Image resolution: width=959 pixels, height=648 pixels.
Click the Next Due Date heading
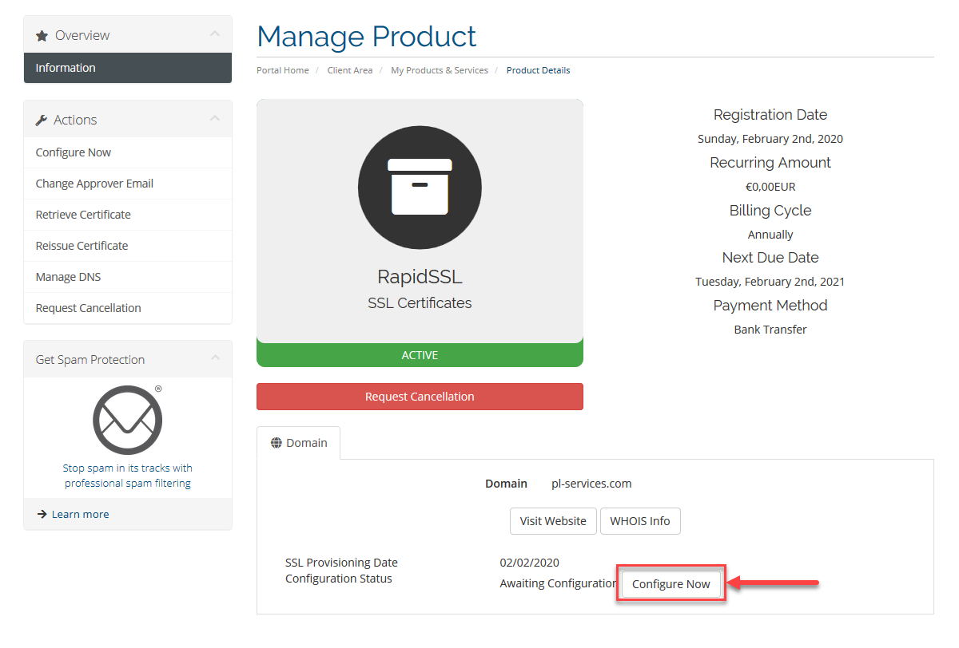770,258
